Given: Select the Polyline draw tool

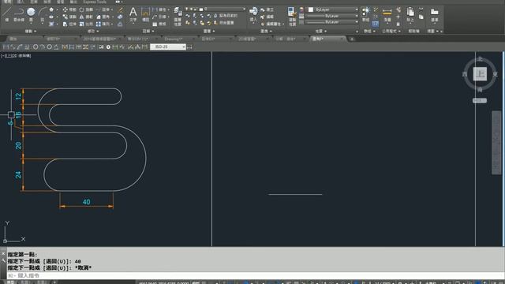Looking at the screenshot, I should (19, 14).
